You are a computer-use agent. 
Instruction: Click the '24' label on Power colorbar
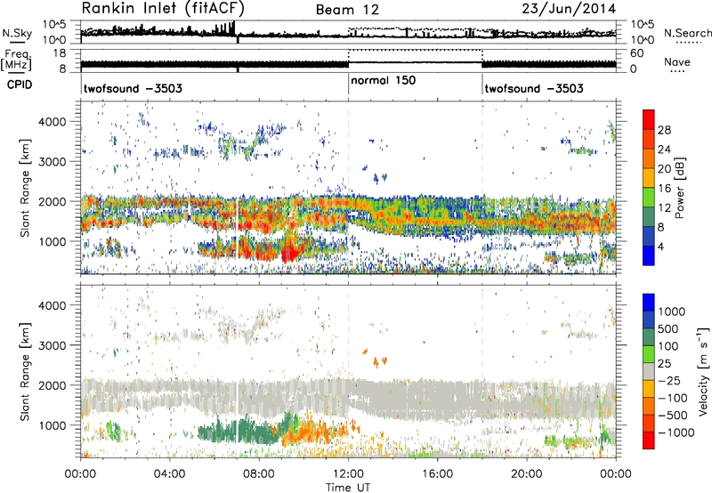click(664, 150)
